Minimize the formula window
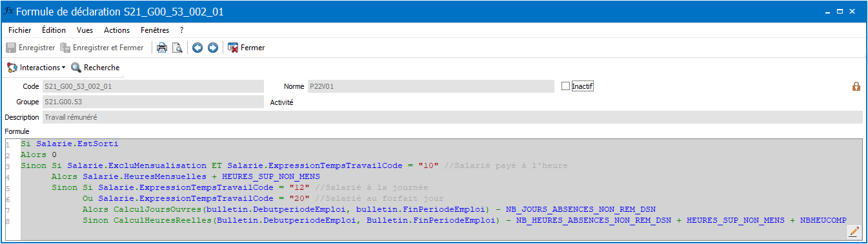Viewport: 868px width, 244px height. pyautogui.click(x=828, y=12)
